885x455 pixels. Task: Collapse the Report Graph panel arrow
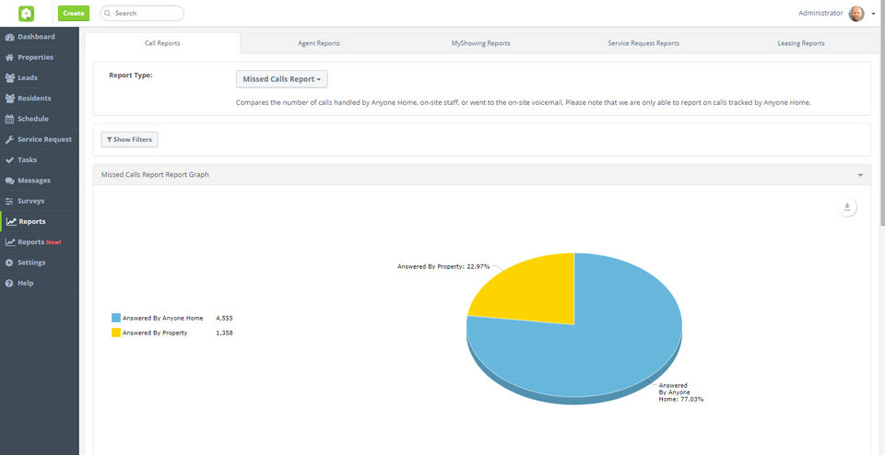[860, 175]
